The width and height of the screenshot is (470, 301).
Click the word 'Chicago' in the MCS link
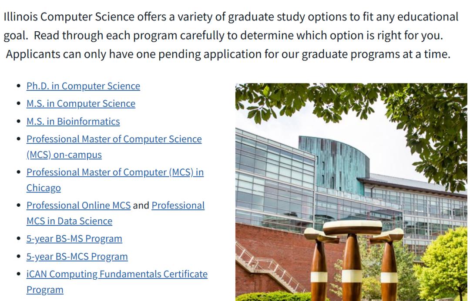[44, 188]
